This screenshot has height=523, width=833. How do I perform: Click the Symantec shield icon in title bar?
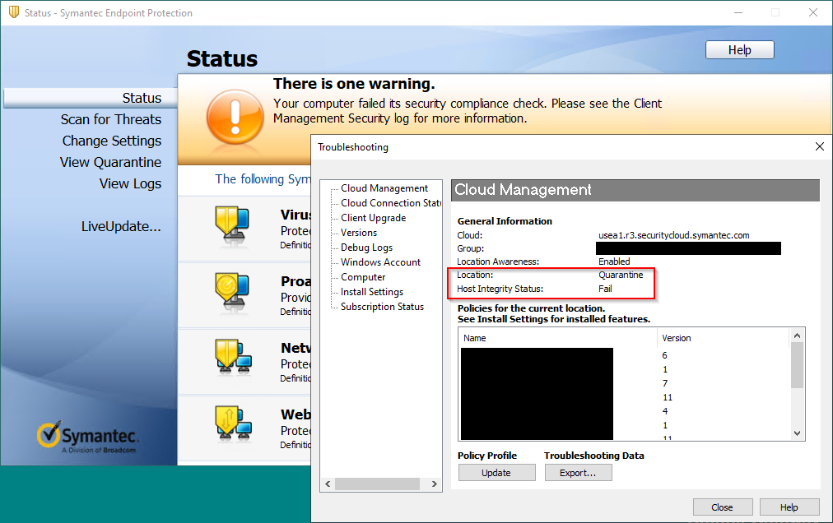(13, 12)
